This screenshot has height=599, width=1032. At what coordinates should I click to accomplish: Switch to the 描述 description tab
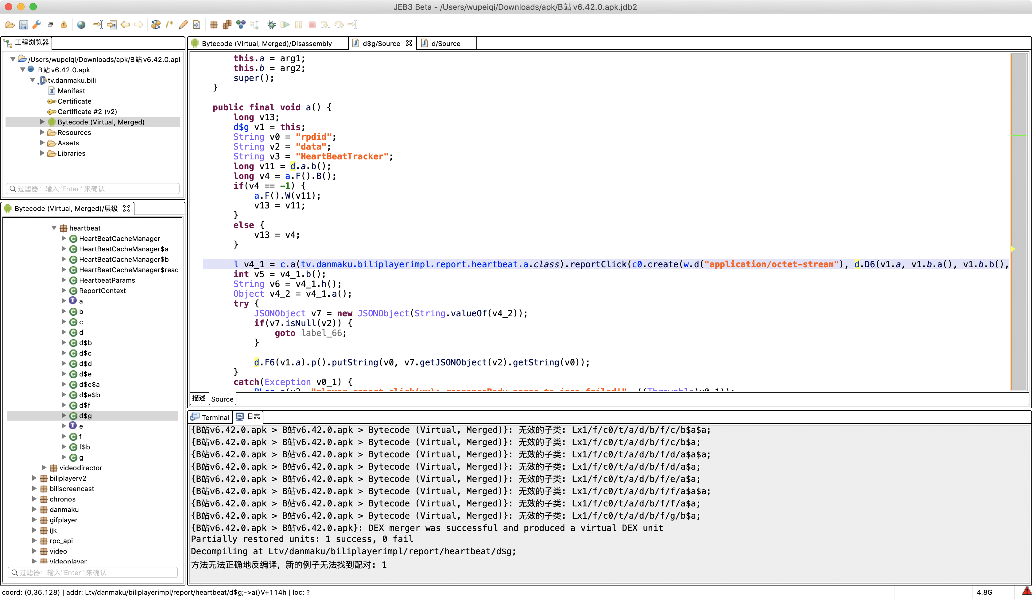click(x=199, y=398)
